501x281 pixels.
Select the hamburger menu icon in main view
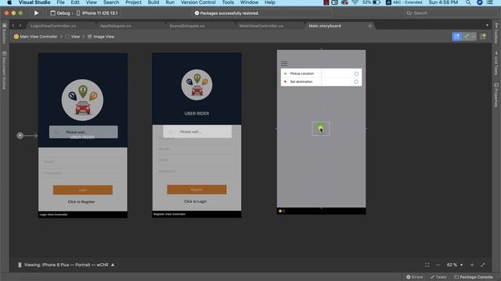(x=284, y=63)
